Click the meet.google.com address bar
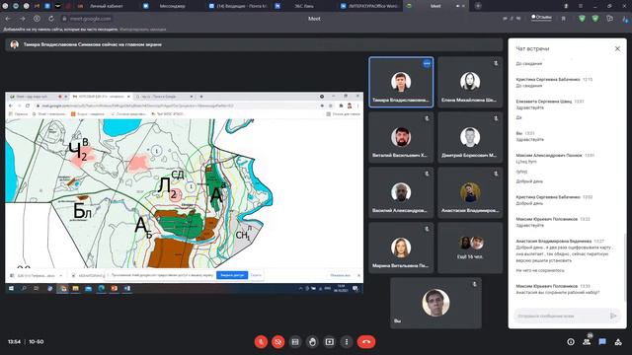632x355 pixels. pyautogui.click(x=87, y=19)
